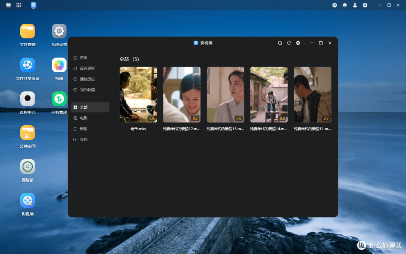Viewport: 406px width, 254px height.
Task: Click the 纯真年代的爱情13.m... title text
Action: pyautogui.click(x=226, y=129)
